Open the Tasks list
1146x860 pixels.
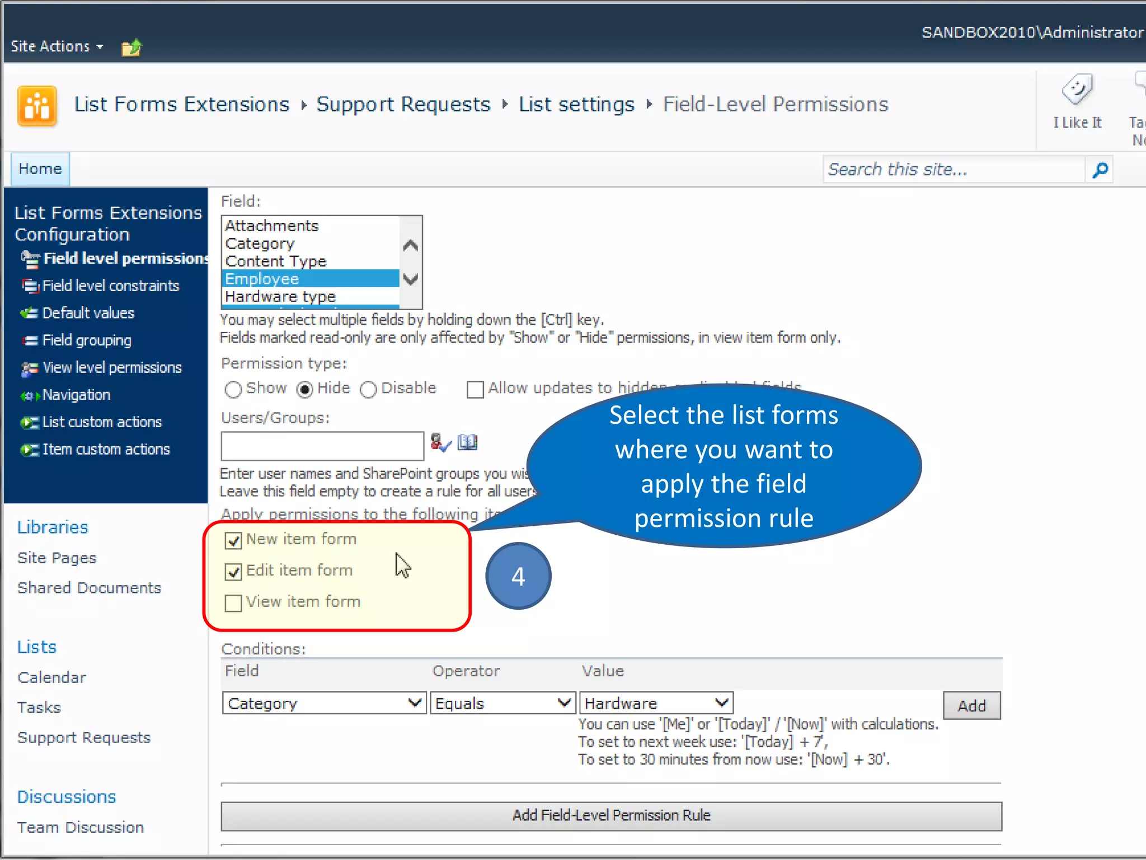39,708
